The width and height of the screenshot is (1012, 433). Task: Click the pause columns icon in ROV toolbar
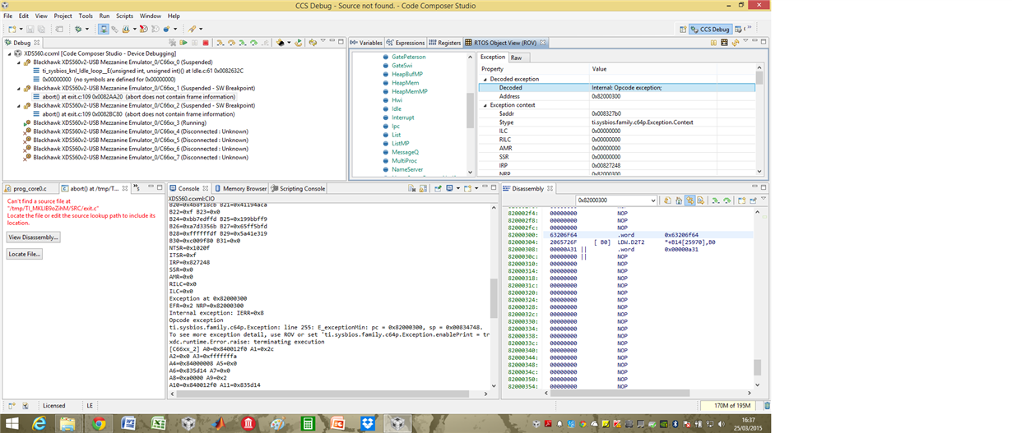tap(713, 43)
